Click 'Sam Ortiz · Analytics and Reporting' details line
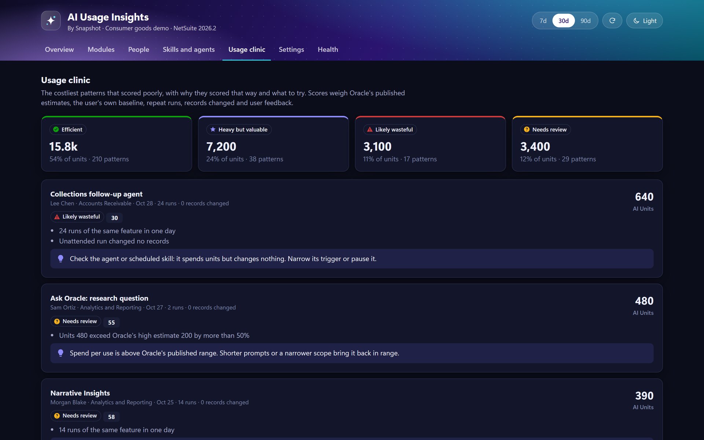Screen dimensions: 704x440 point(143,308)
